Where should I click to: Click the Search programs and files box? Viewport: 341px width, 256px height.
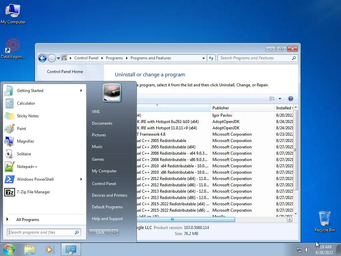coord(44,232)
